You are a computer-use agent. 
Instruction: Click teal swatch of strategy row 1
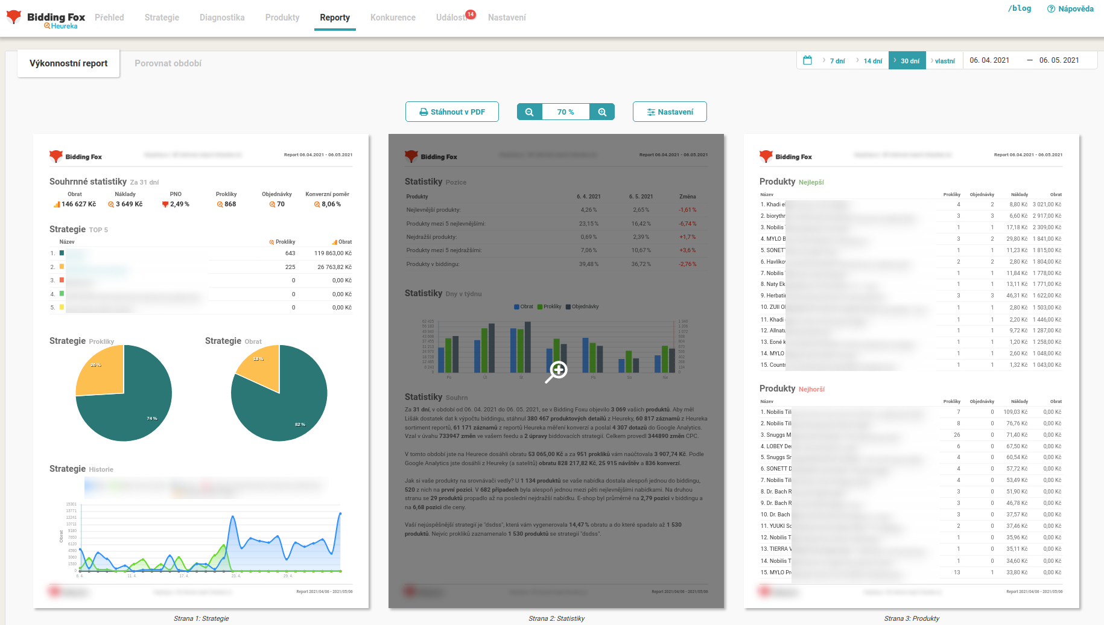tap(62, 253)
